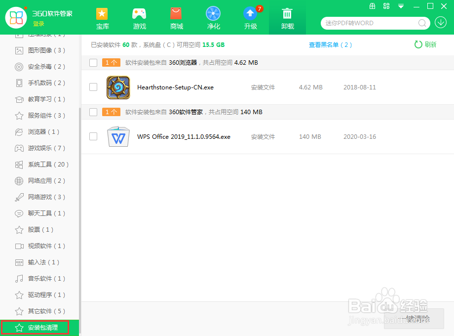The height and width of the screenshot is (336, 454).
Task: Select the 360浏览器 group checkbox
Action: click(93, 62)
